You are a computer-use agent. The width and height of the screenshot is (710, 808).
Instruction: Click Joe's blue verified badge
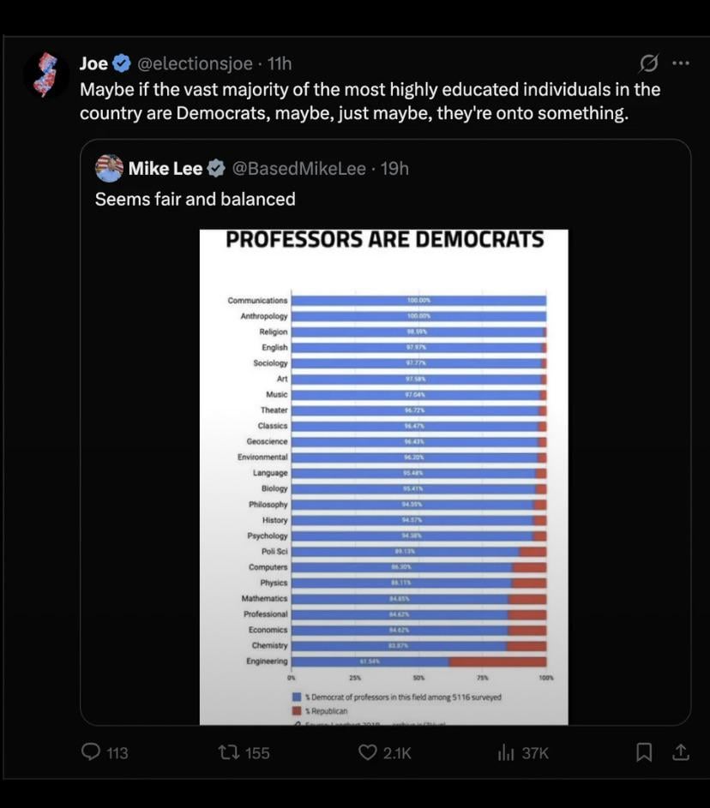pos(123,63)
